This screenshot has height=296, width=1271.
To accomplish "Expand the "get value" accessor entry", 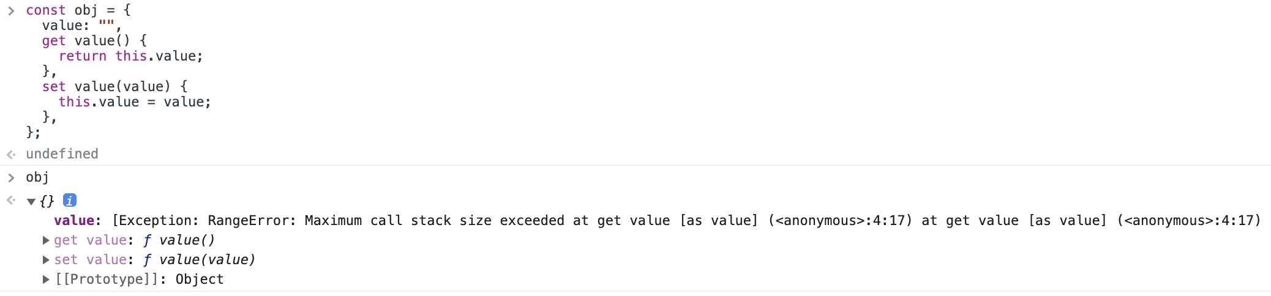I will [46, 240].
